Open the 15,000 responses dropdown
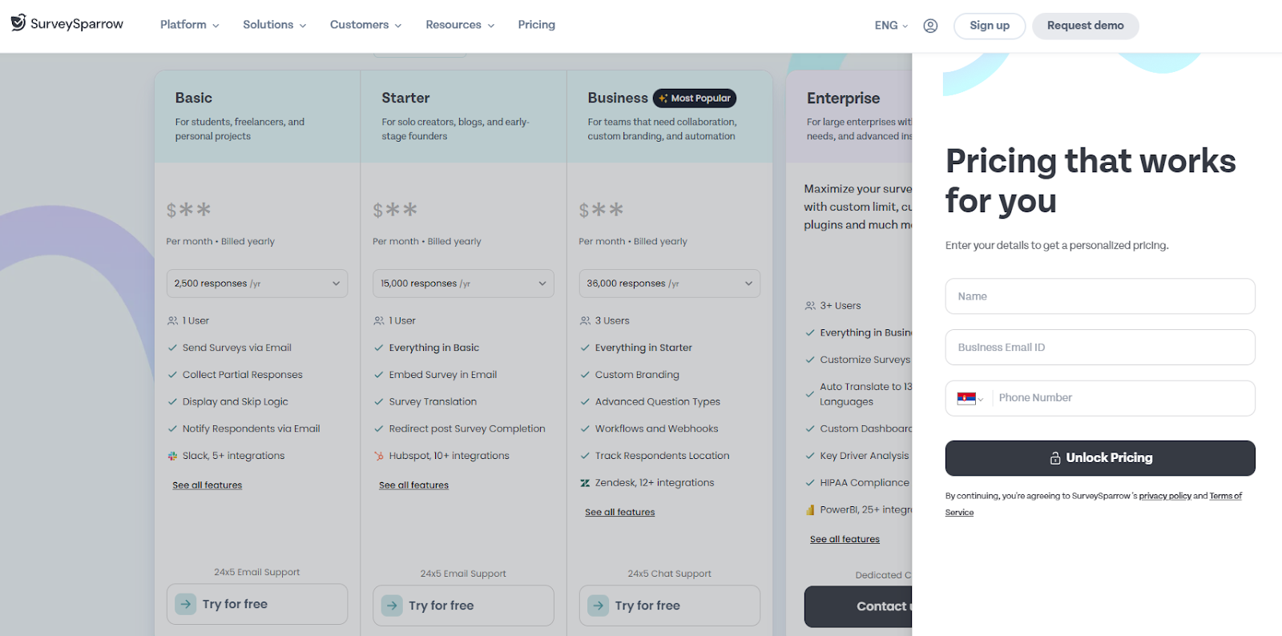This screenshot has width=1282, height=636. pyautogui.click(x=463, y=284)
